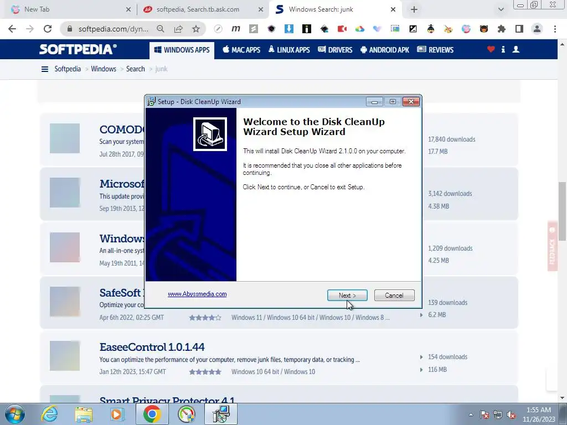Click the Search breadcrumb link
The image size is (567, 425).
tap(135, 69)
